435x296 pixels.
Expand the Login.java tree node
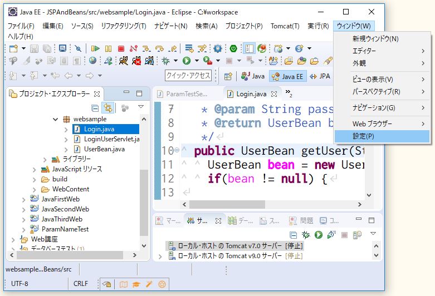66,130
